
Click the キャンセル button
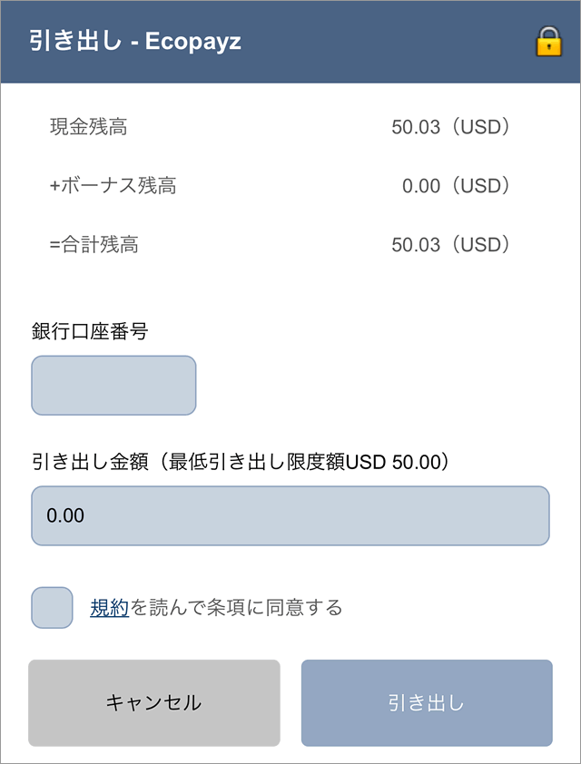[x=153, y=703]
